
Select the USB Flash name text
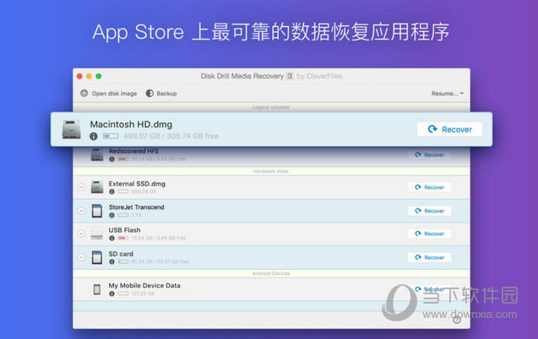point(124,230)
